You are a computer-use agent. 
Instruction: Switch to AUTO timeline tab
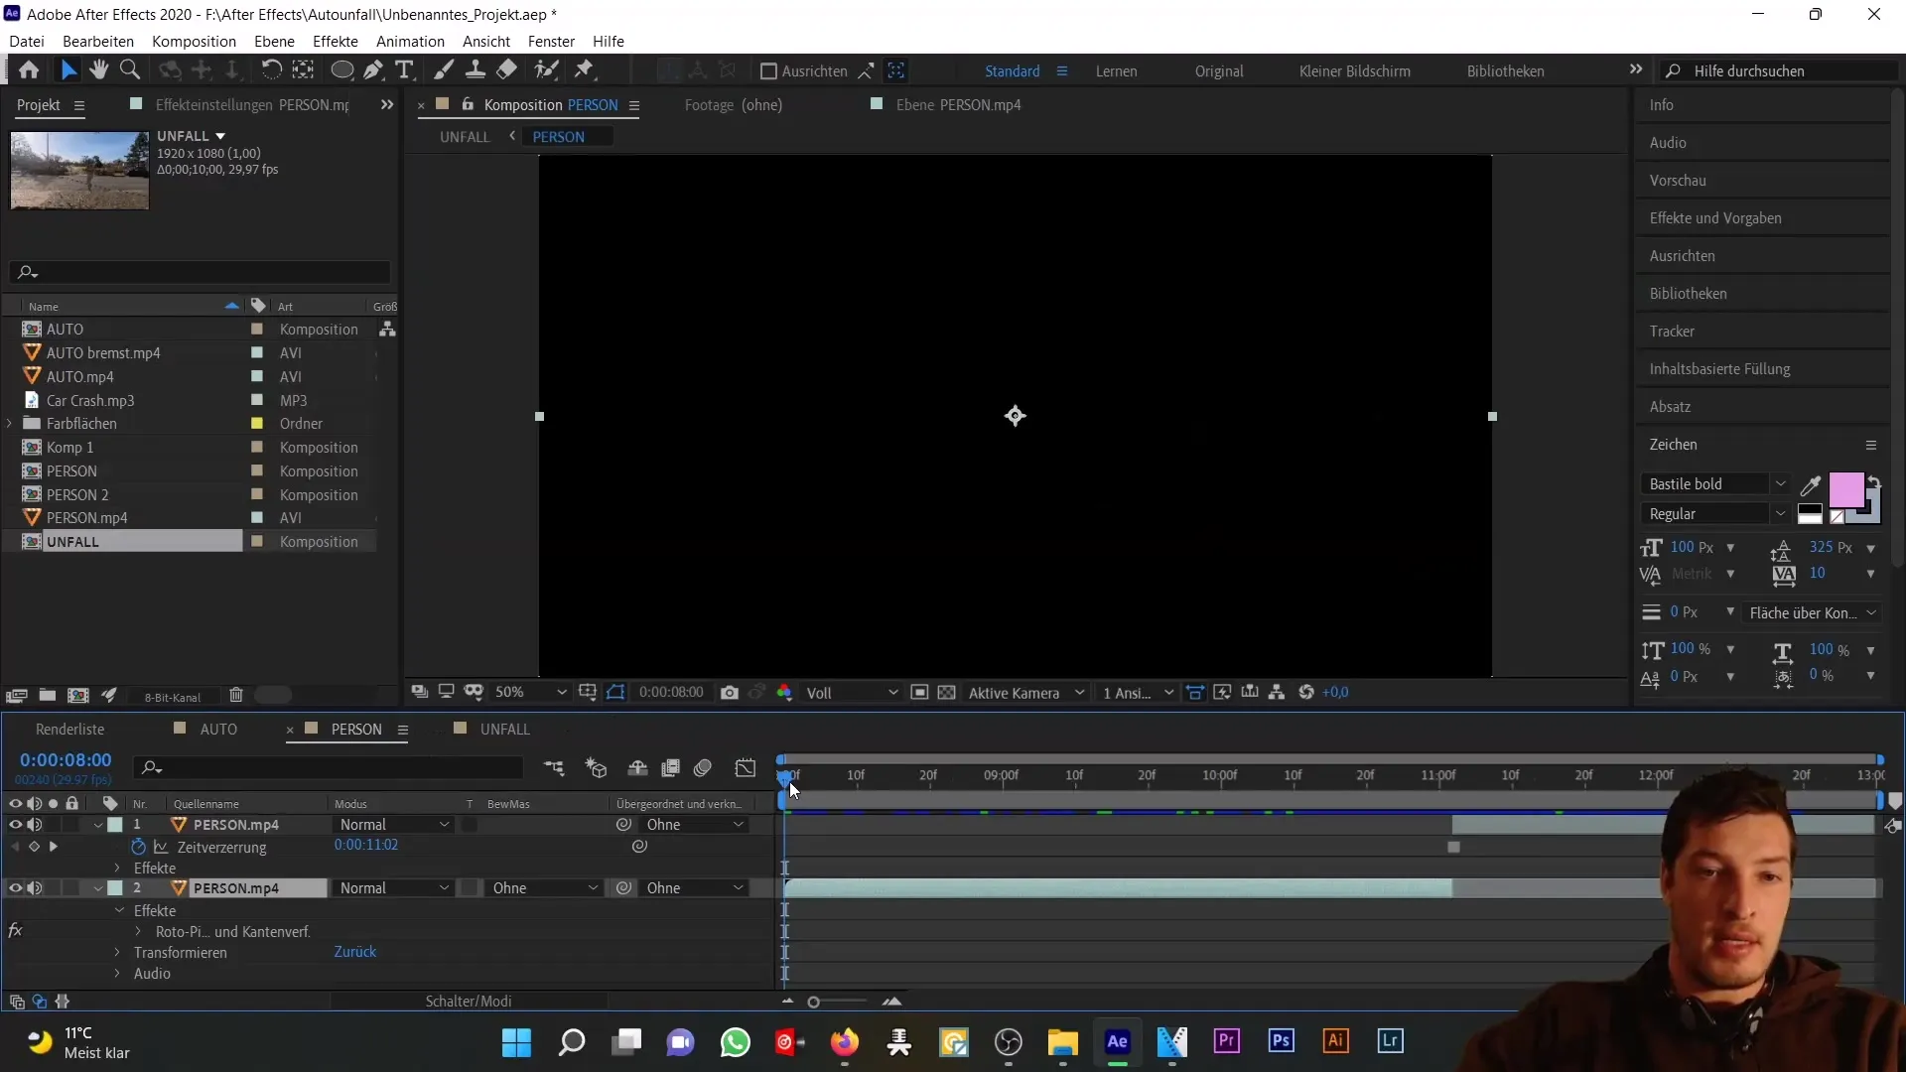click(218, 730)
